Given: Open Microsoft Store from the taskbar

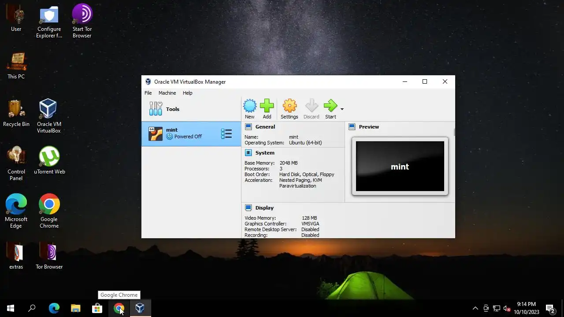Looking at the screenshot, I should pyautogui.click(x=97, y=308).
